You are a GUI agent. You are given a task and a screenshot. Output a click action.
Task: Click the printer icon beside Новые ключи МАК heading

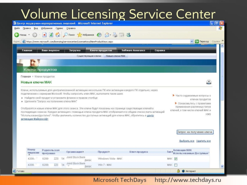pyautogui.click(x=209, y=82)
